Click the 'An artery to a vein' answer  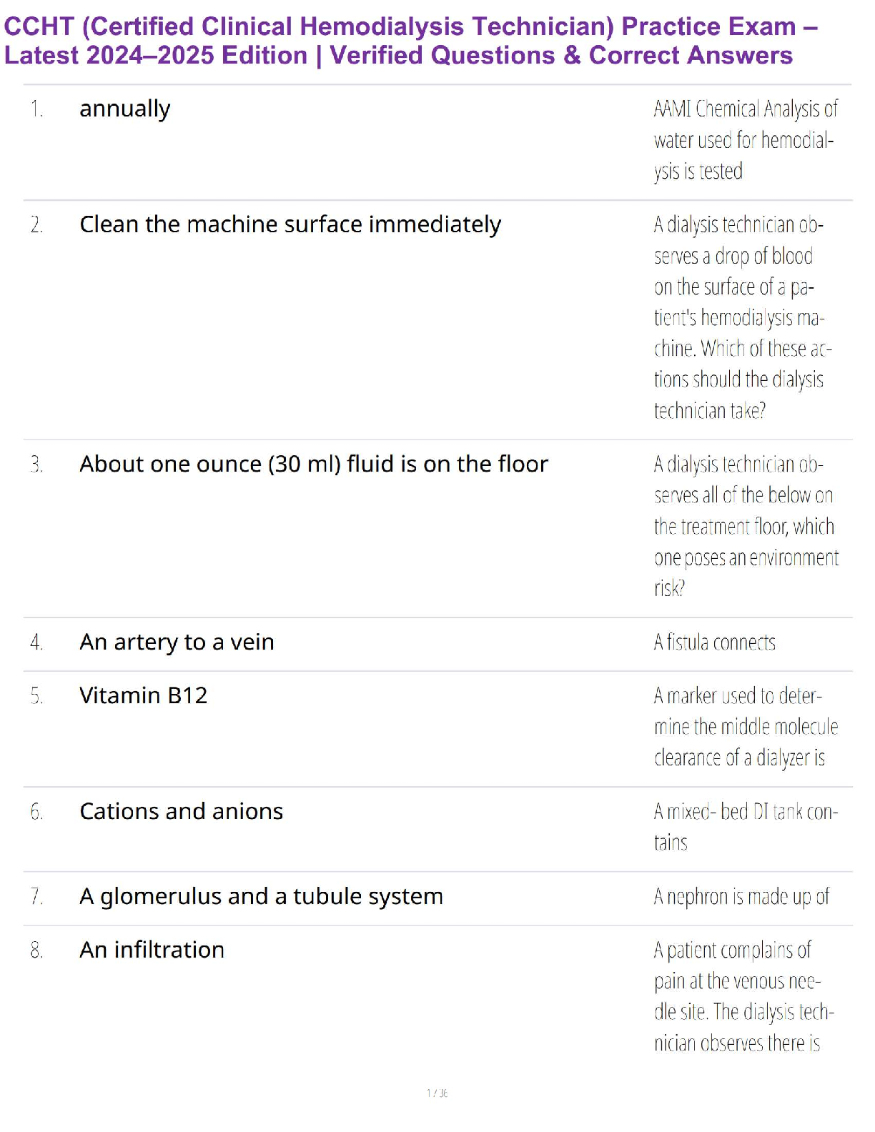pos(177,642)
